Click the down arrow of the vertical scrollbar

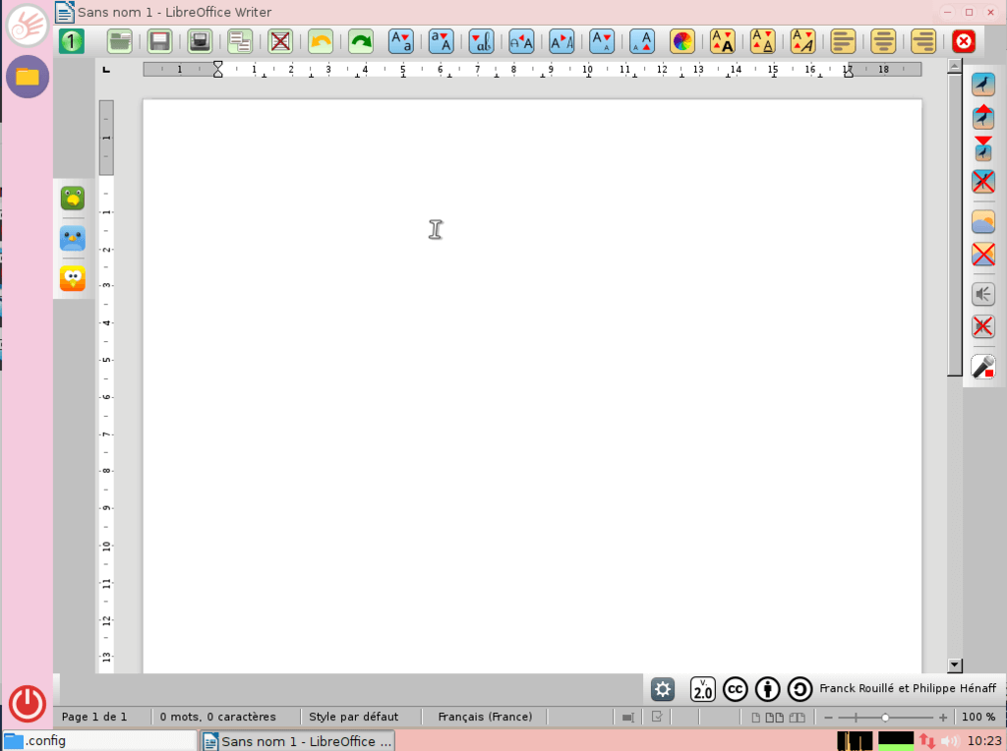pyautogui.click(x=953, y=664)
